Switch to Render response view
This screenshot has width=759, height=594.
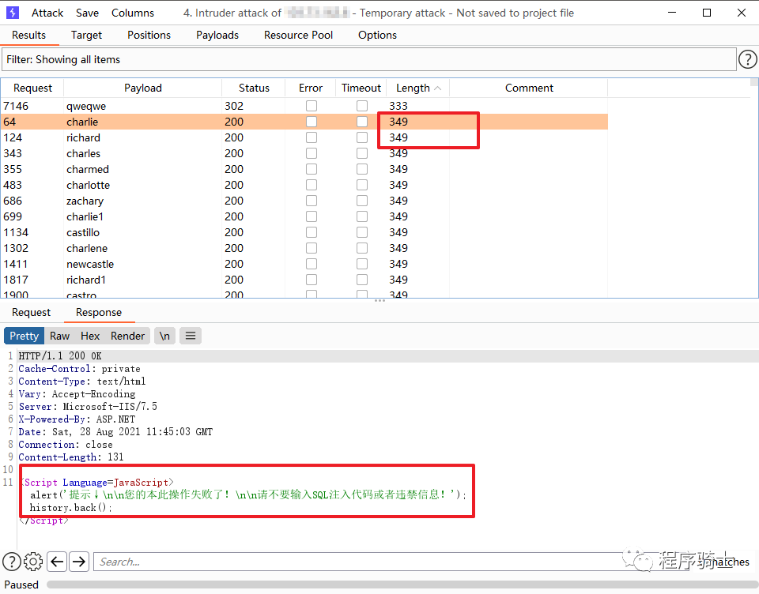[x=127, y=336]
